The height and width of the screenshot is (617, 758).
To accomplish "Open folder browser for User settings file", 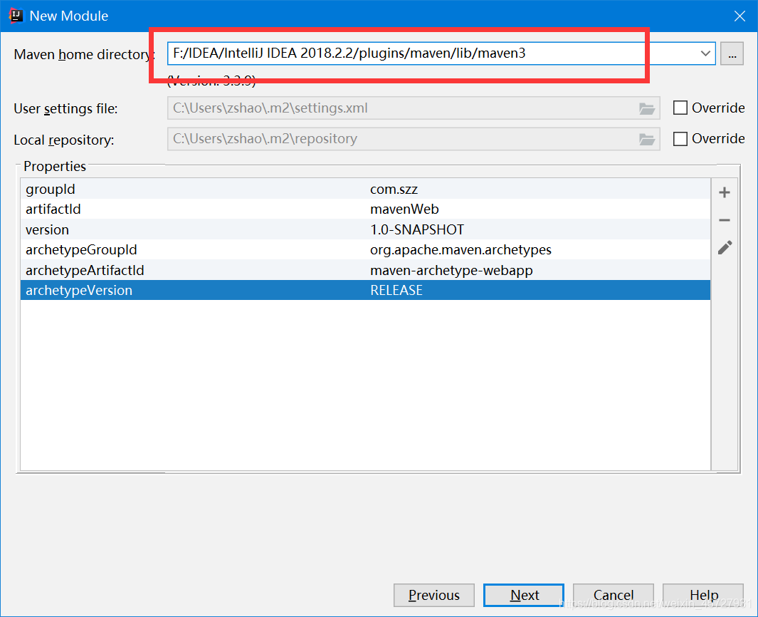I will tap(647, 108).
